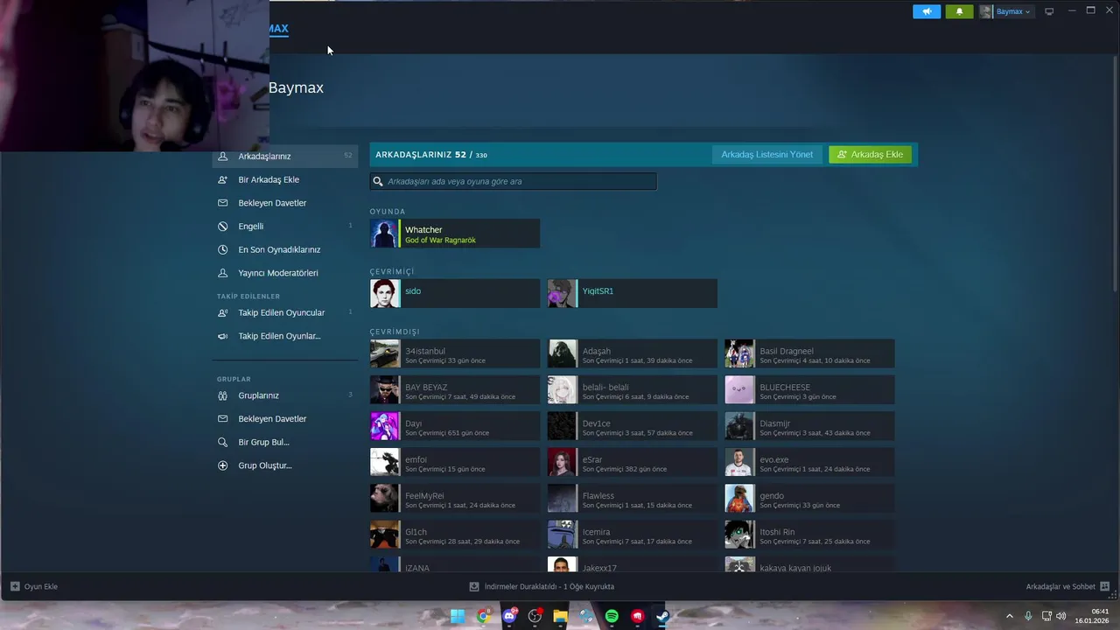Click the Takip Edilen Oyuncular icon
1120x630 pixels.
point(222,312)
